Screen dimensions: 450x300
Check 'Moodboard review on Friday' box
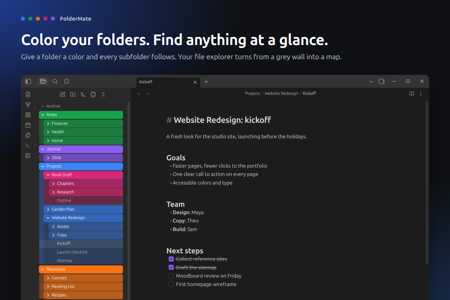pyautogui.click(x=171, y=276)
